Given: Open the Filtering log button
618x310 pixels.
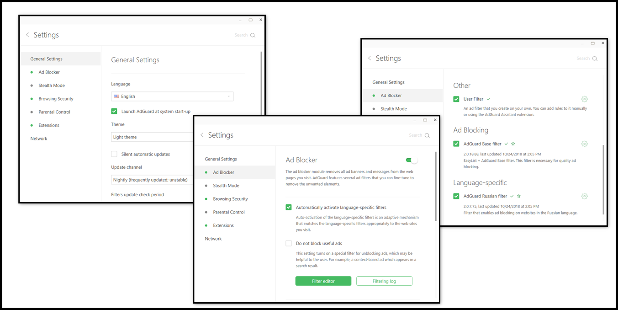Looking at the screenshot, I should [384, 281].
